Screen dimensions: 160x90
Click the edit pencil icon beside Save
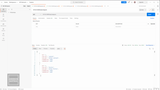(150, 10)
